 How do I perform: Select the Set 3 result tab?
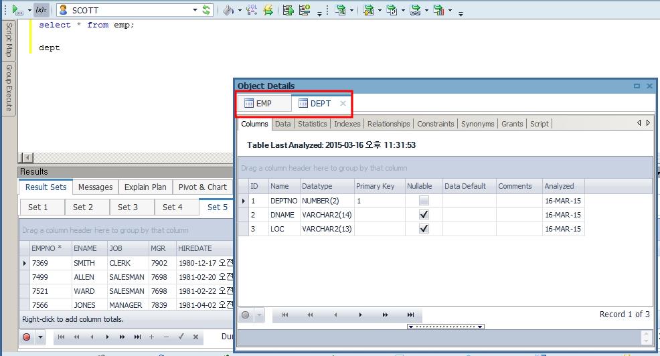(x=128, y=207)
